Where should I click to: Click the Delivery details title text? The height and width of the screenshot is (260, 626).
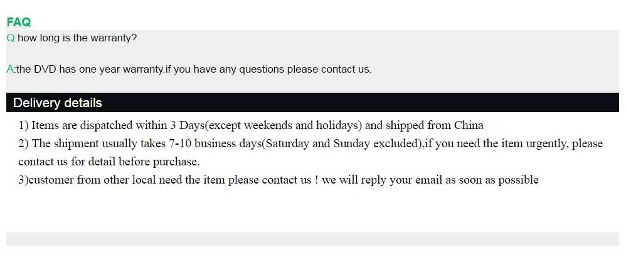58,103
